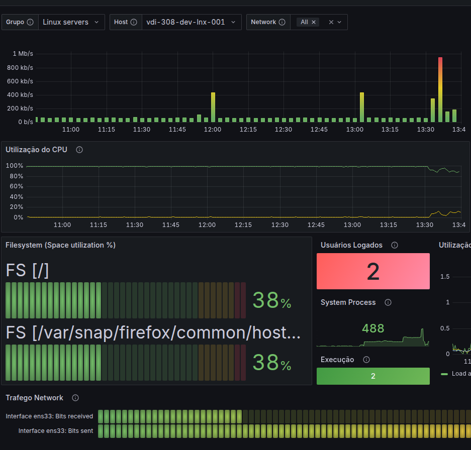Expand the Network filter chevron
Viewport: 471px width, 450px height.
[339, 22]
